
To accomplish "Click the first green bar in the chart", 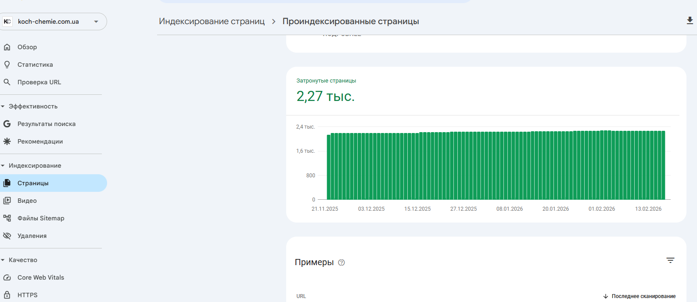I will coord(328,167).
